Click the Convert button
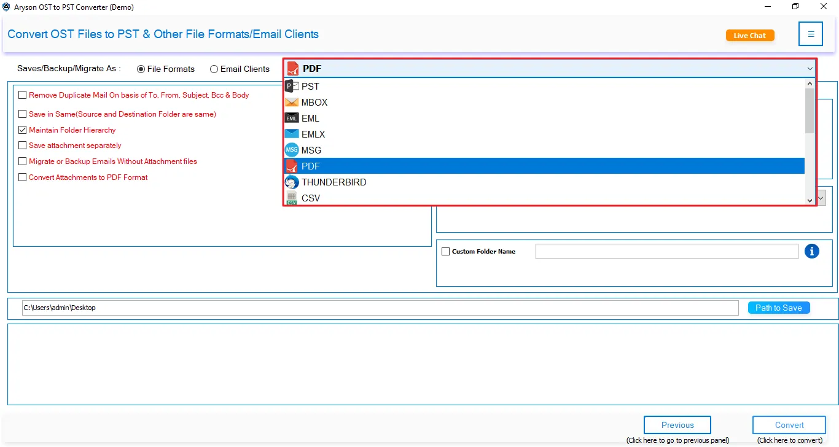The image size is (839, 447). coord(789,425)
